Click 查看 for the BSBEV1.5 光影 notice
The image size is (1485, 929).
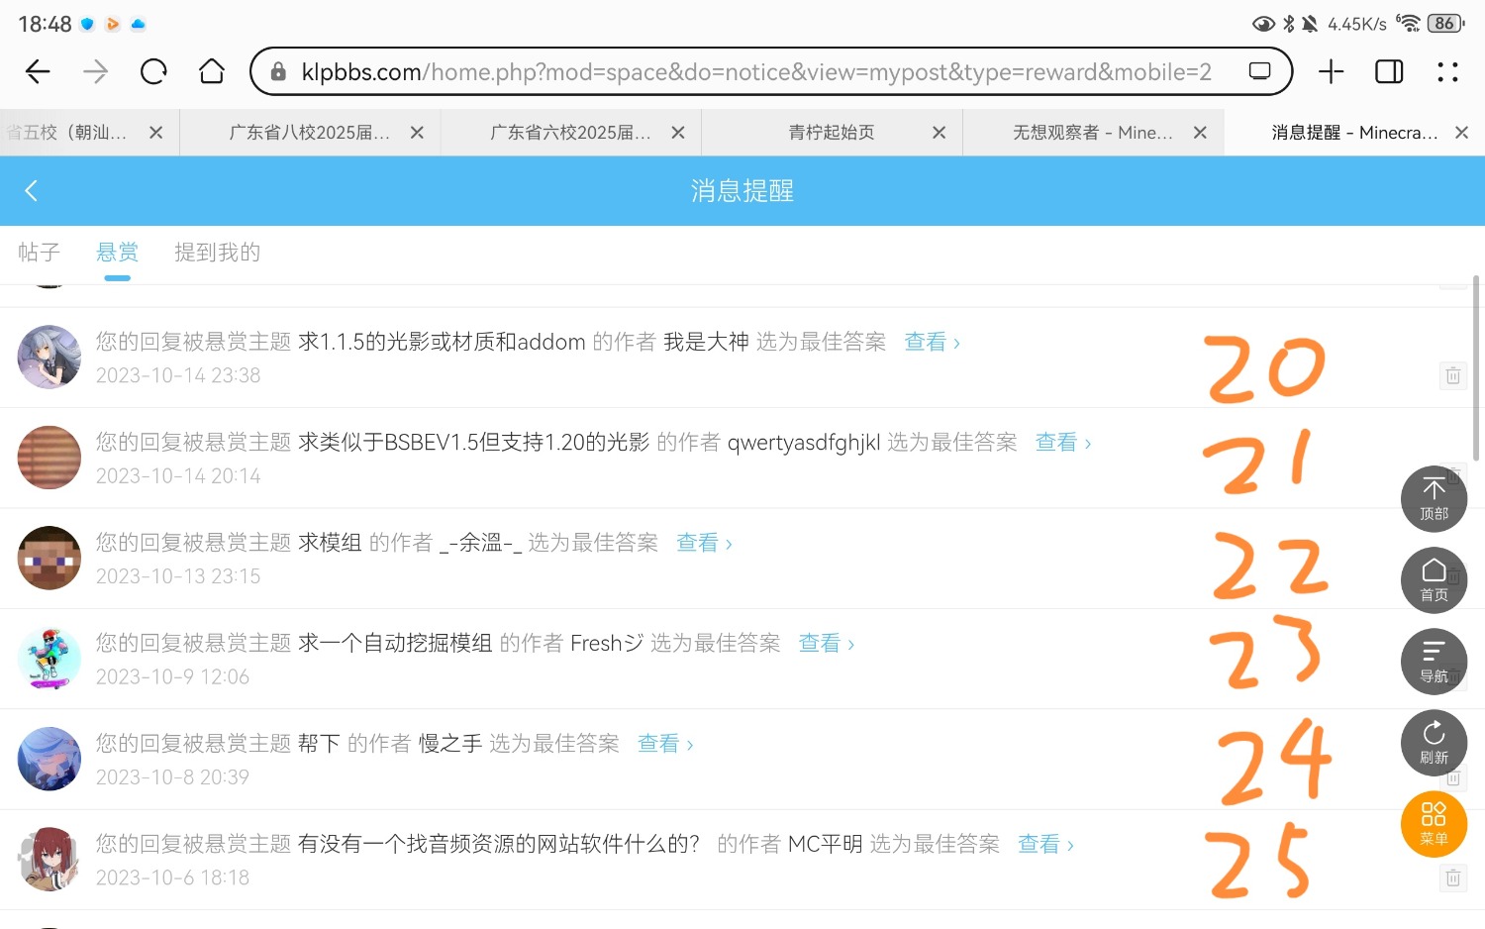click(x=1062, y=443)
